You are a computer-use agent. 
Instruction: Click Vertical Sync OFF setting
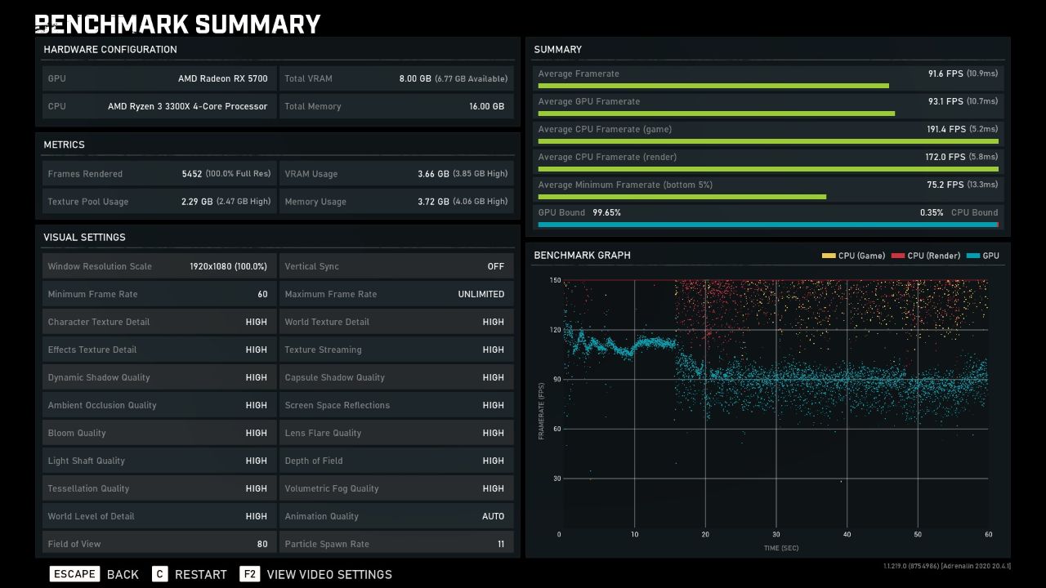pyautogui.click(x=396, y=267)
